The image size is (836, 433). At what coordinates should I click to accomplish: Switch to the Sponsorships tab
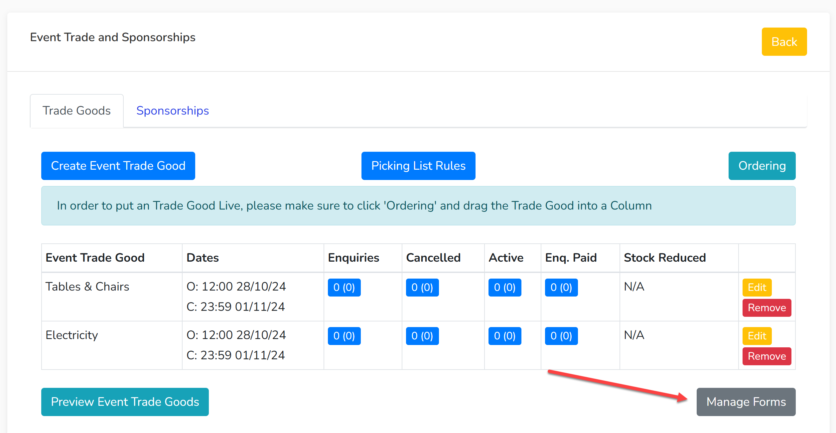173,111
